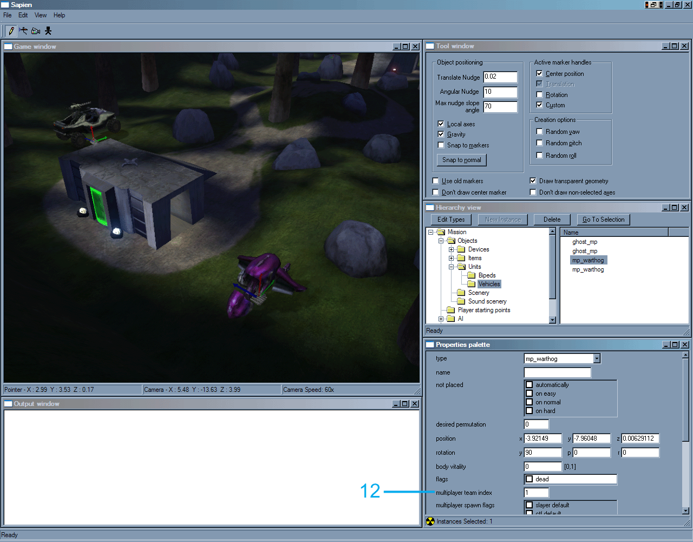
Task: Click Name column header in hierarchy list
Action: click(x=614, y=233)
